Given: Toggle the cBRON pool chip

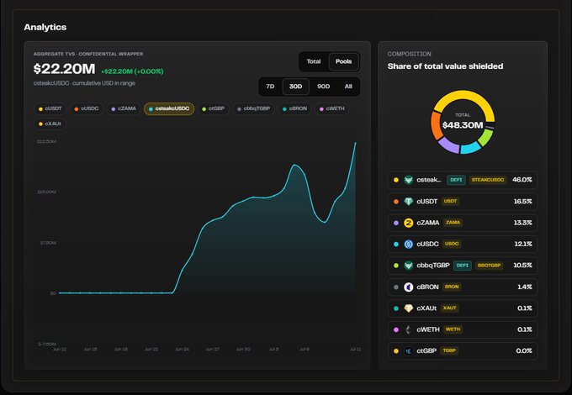Looking at the screenshot, I should pos(294,108).
